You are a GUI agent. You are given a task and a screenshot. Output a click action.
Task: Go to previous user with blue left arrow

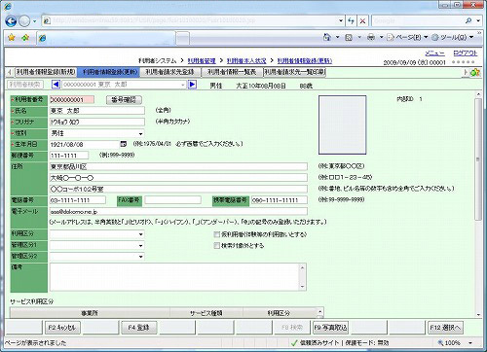56,85
